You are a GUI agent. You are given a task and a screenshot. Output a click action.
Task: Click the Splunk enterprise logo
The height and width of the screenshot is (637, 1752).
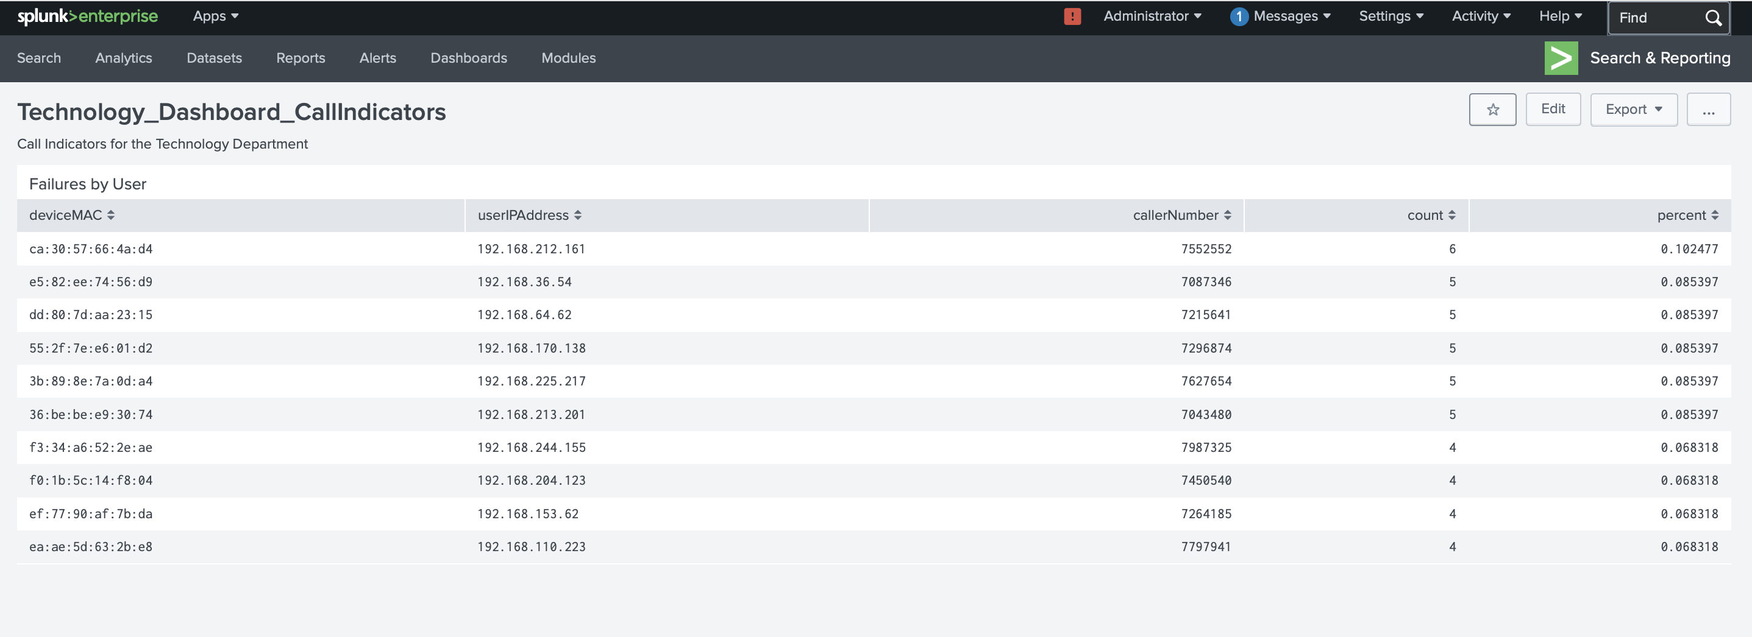coord(88,16)
